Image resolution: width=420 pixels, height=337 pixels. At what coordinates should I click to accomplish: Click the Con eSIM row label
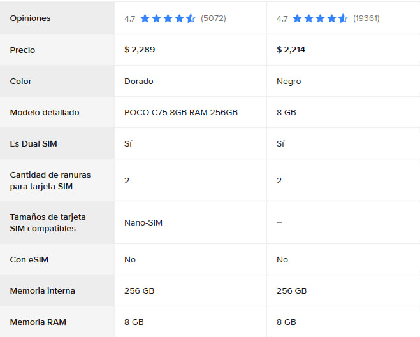[x=29, y=260]
